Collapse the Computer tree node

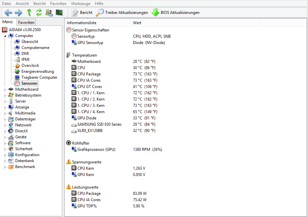(x=5, y=36)
